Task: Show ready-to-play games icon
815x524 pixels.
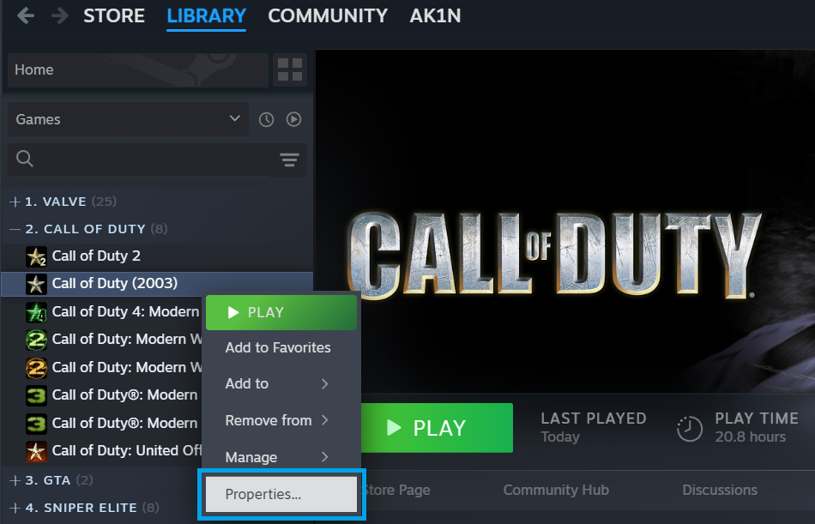Action: pos(293,119)
